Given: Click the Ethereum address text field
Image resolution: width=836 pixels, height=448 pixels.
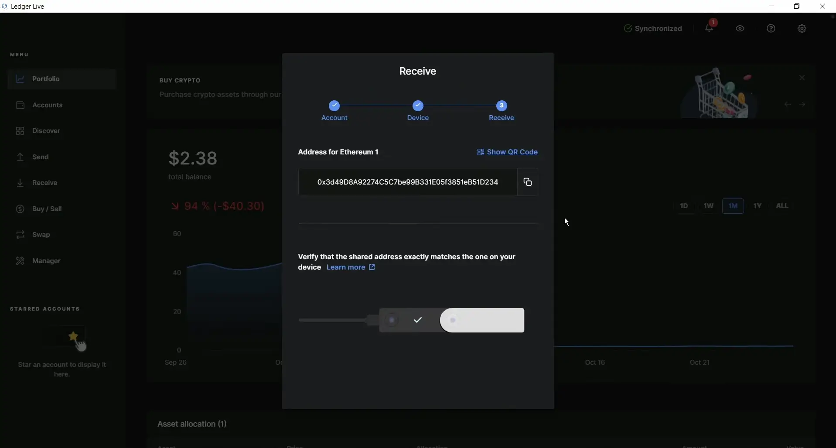Looking at the screenshot, I should pyautogui.click(x=407, y=182).
